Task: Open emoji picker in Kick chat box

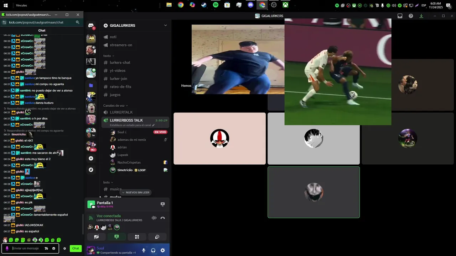Action: pos(54,249)
